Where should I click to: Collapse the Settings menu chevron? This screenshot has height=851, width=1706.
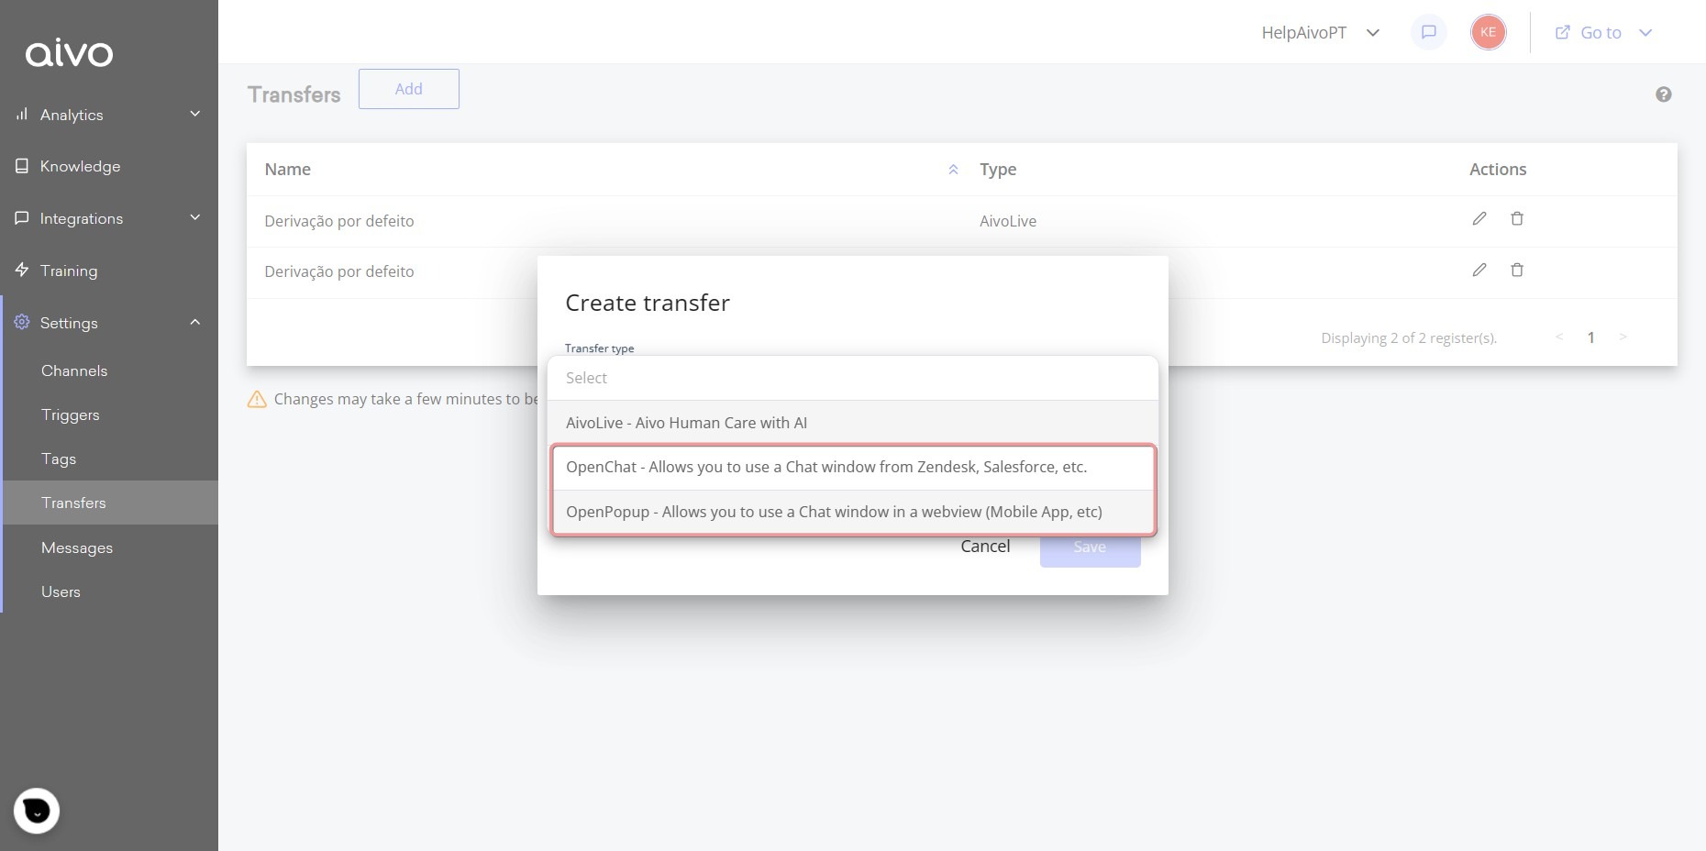[x=194, y=322]
